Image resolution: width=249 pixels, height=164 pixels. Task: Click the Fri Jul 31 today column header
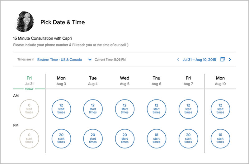(29, 81)
